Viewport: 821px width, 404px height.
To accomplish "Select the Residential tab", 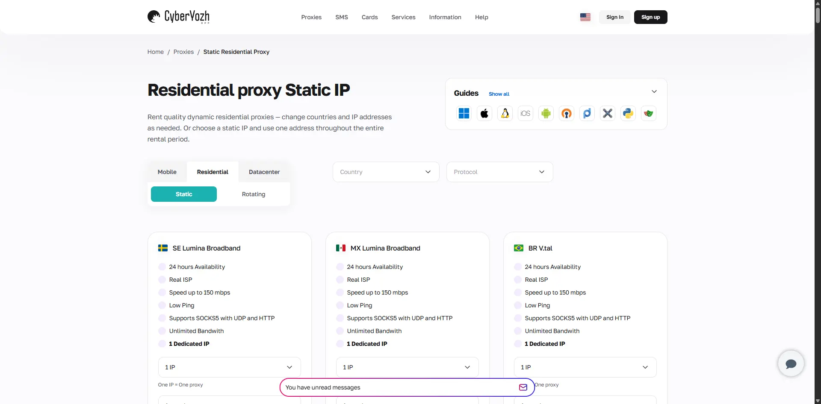I will (213, 172).
